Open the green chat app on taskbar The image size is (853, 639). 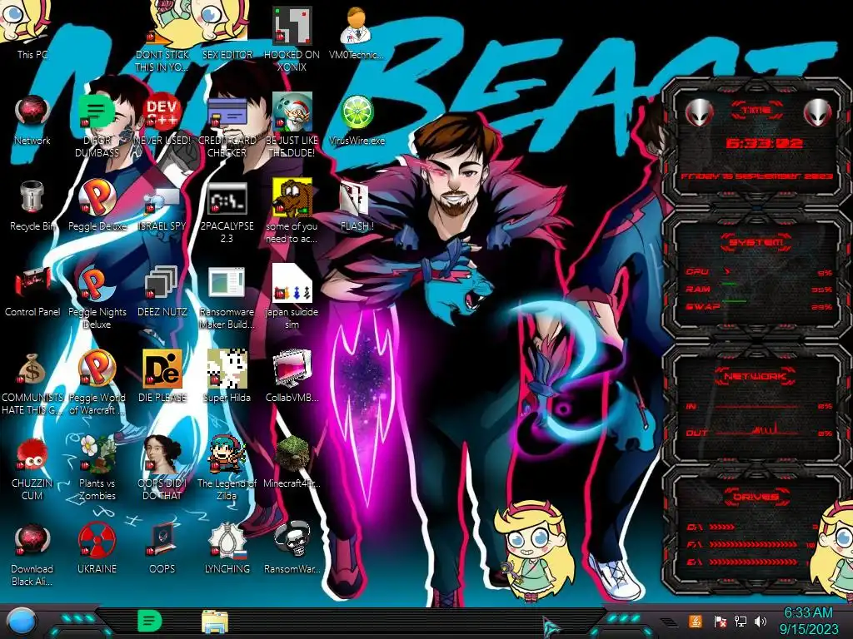click(x=149, y=621)
